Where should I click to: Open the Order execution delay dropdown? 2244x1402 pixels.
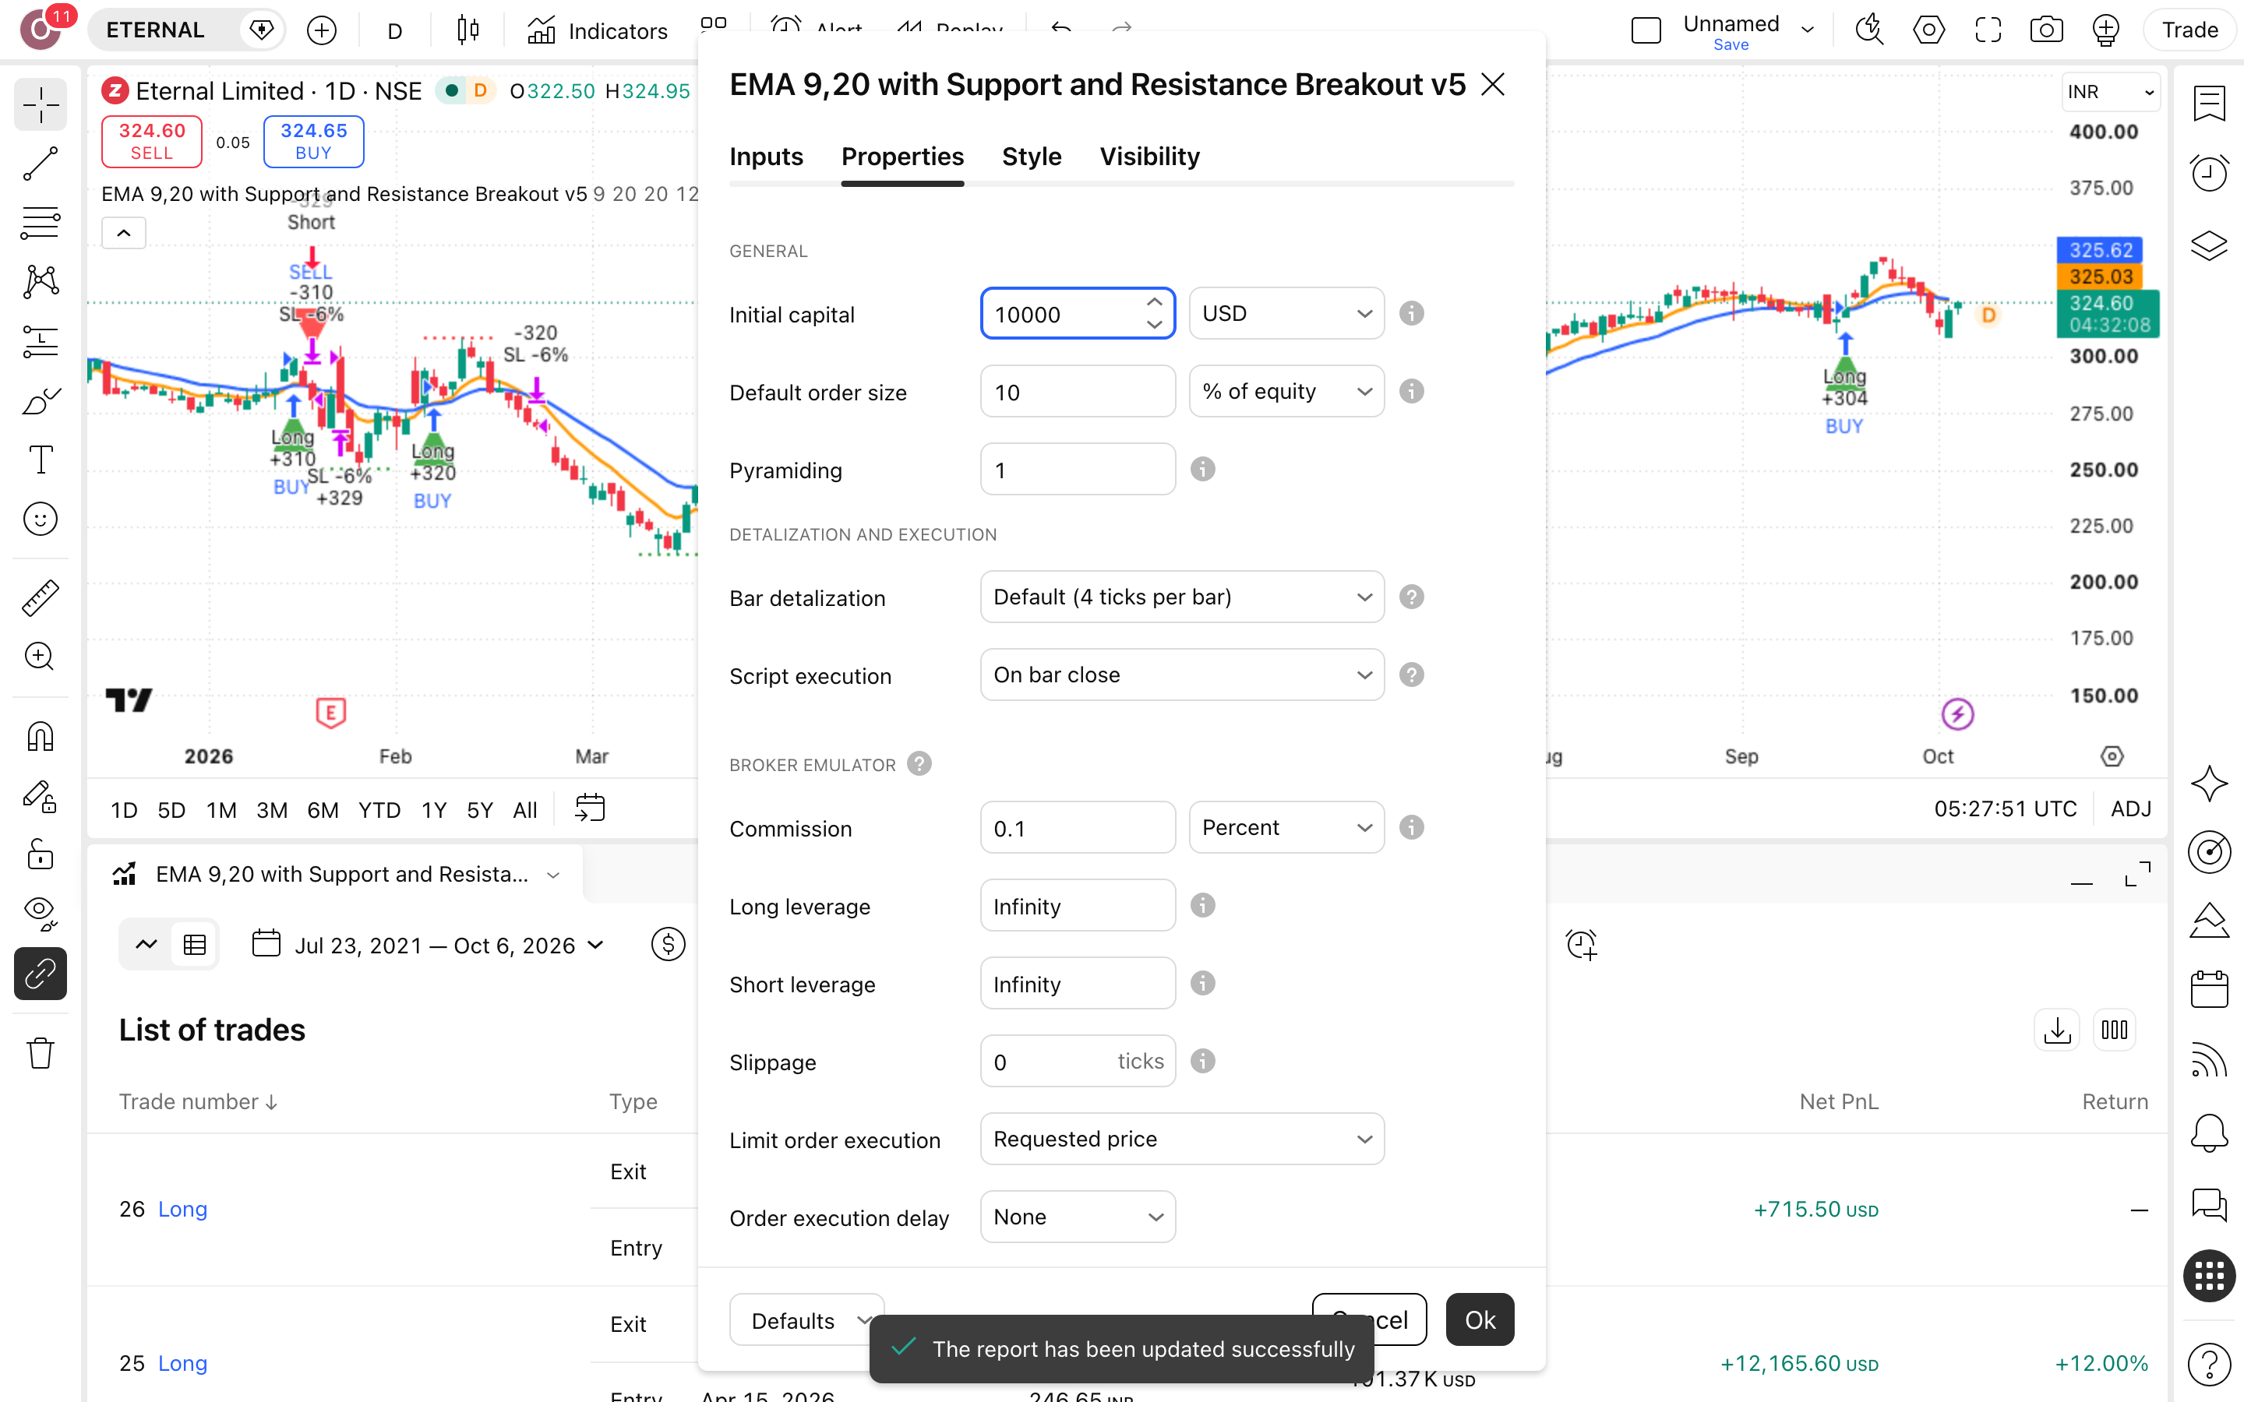click(1078, 1217)
